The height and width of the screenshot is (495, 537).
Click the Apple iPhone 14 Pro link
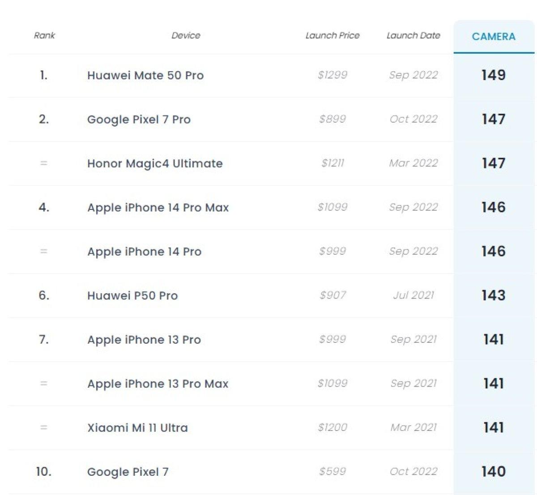coord(144,252)
